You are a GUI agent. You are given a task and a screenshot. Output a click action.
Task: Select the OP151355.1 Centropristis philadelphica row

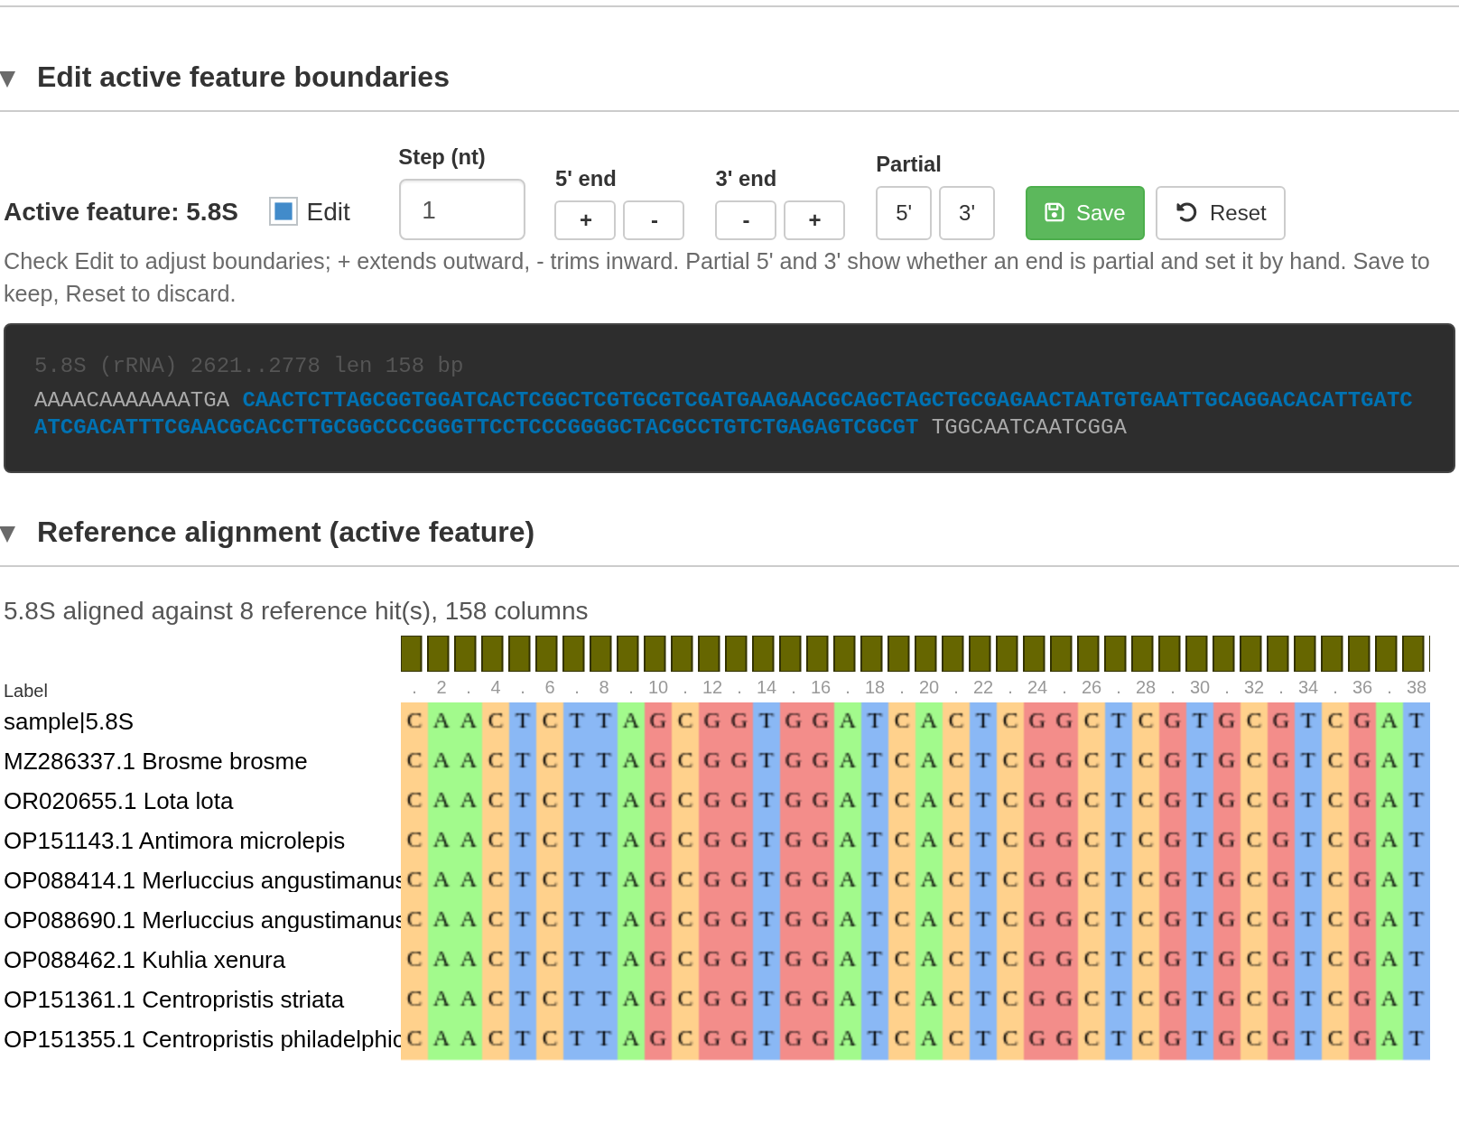[202, 1039]
